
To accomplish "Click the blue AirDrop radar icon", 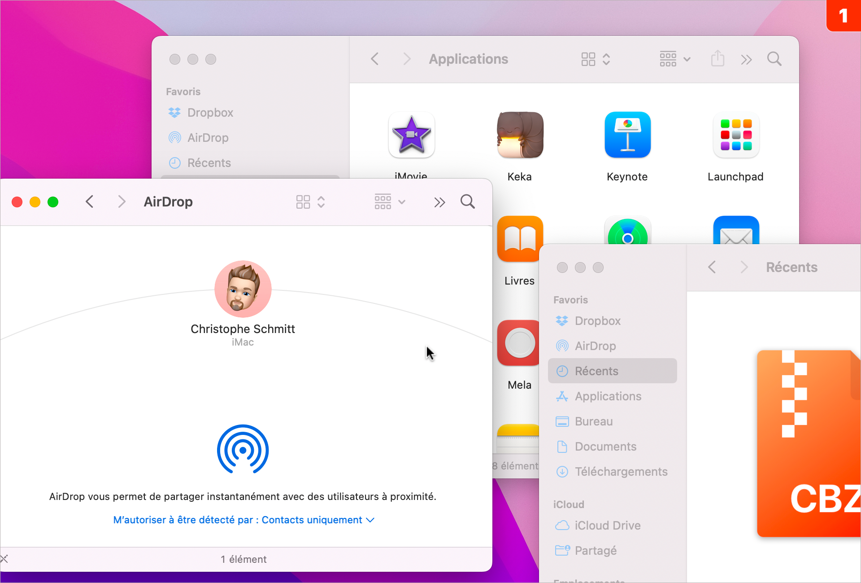I will click(243, 449).
